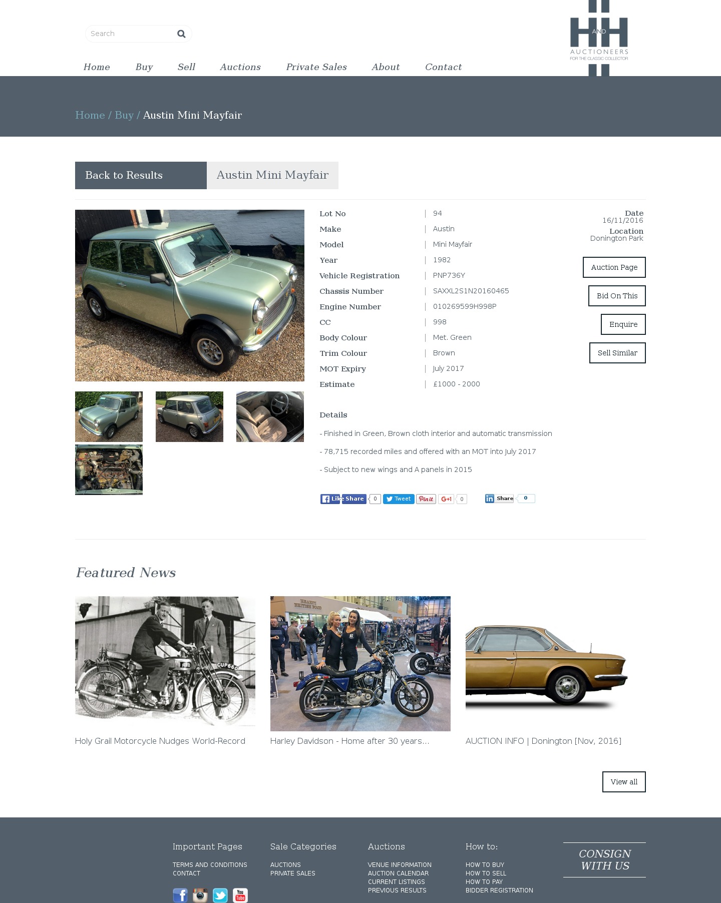Screen dimensions: 721x903
Task: Open Auctions link under Sale Categories
Action: (285, 865)
